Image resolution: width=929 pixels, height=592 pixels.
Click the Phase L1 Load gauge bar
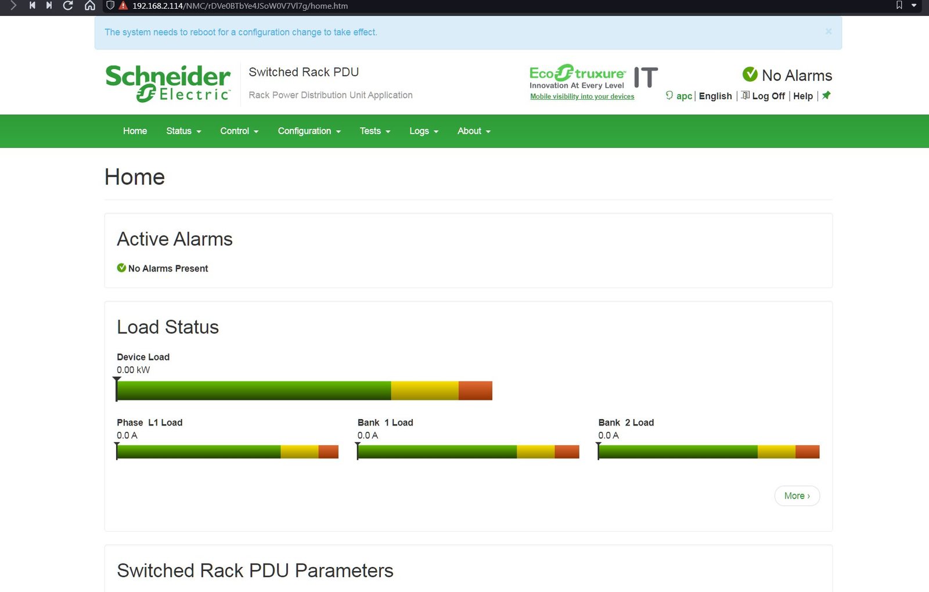pos(228,452)
